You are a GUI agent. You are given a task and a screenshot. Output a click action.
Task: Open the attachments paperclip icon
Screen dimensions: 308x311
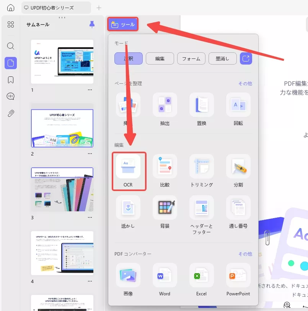click(x=11, y=113)
